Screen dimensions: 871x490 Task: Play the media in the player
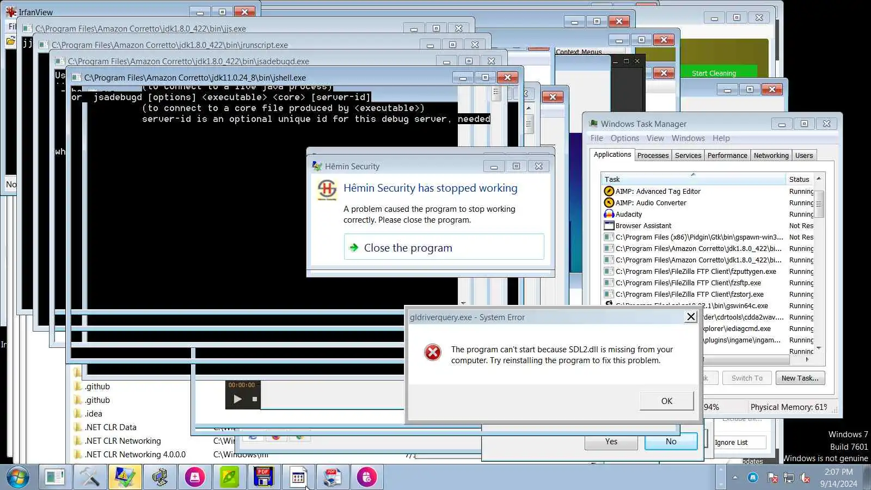point(237,399)
